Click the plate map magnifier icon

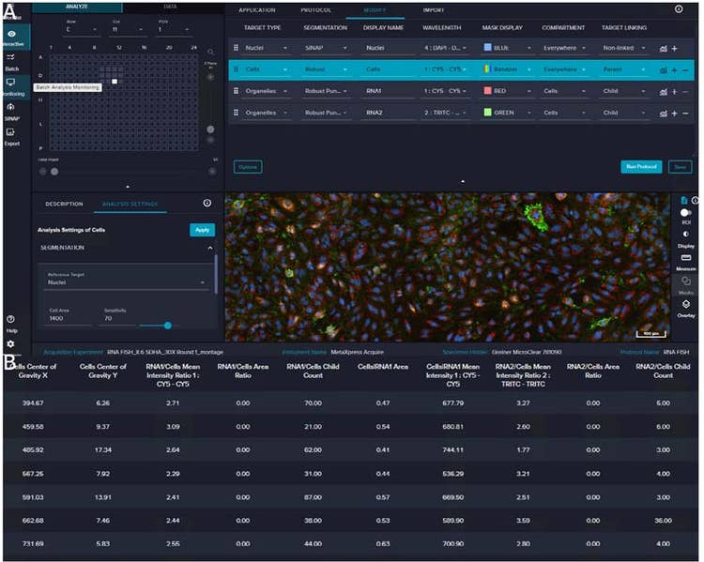coord(210,52)
